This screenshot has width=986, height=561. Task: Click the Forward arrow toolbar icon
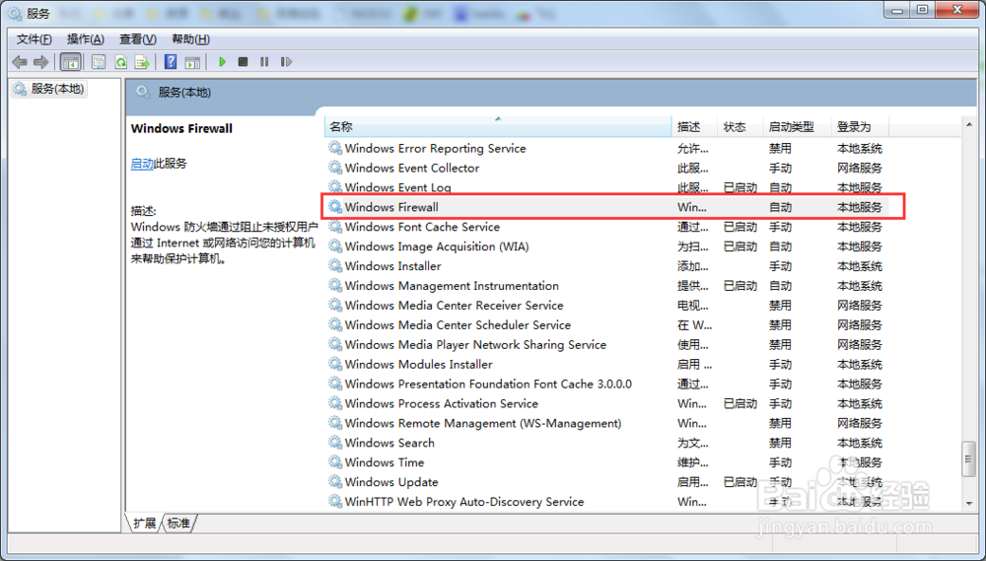pos(40,62)
